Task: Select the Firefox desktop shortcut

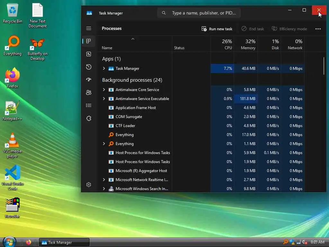Action: tap(13, 78)
